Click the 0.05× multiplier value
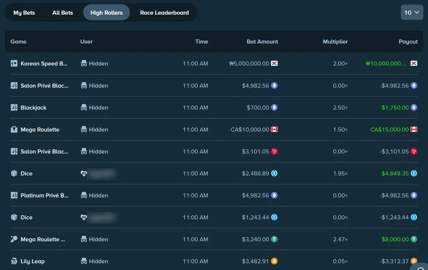Image resolution: width=428 pixels, height=270 pixels. pyautogui.click(x=340, y=261)
